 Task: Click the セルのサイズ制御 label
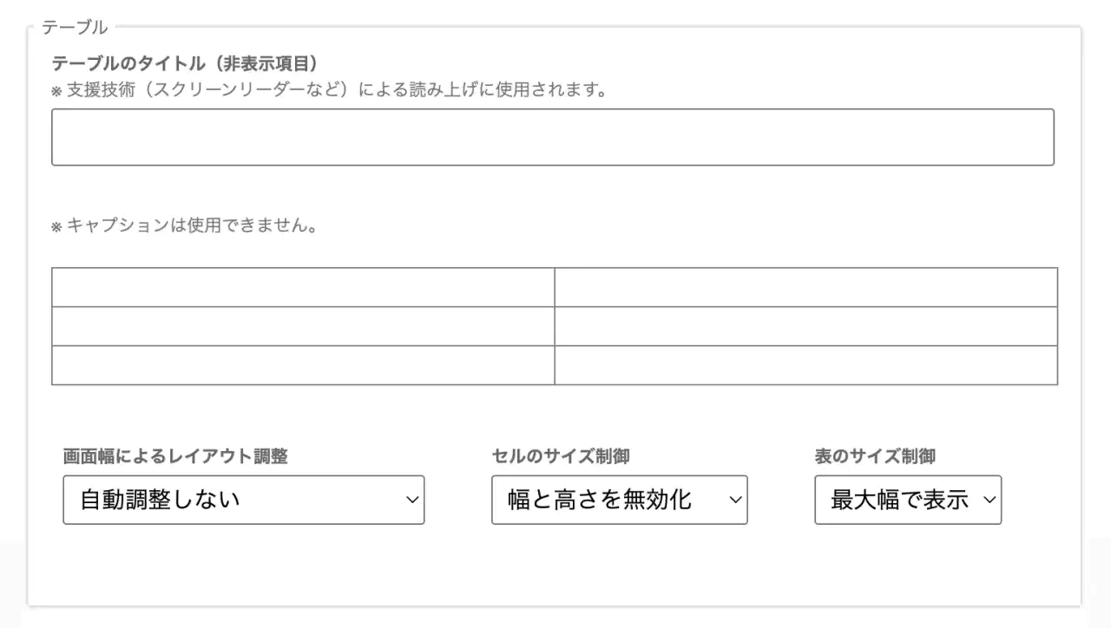(x=561, y=456)
